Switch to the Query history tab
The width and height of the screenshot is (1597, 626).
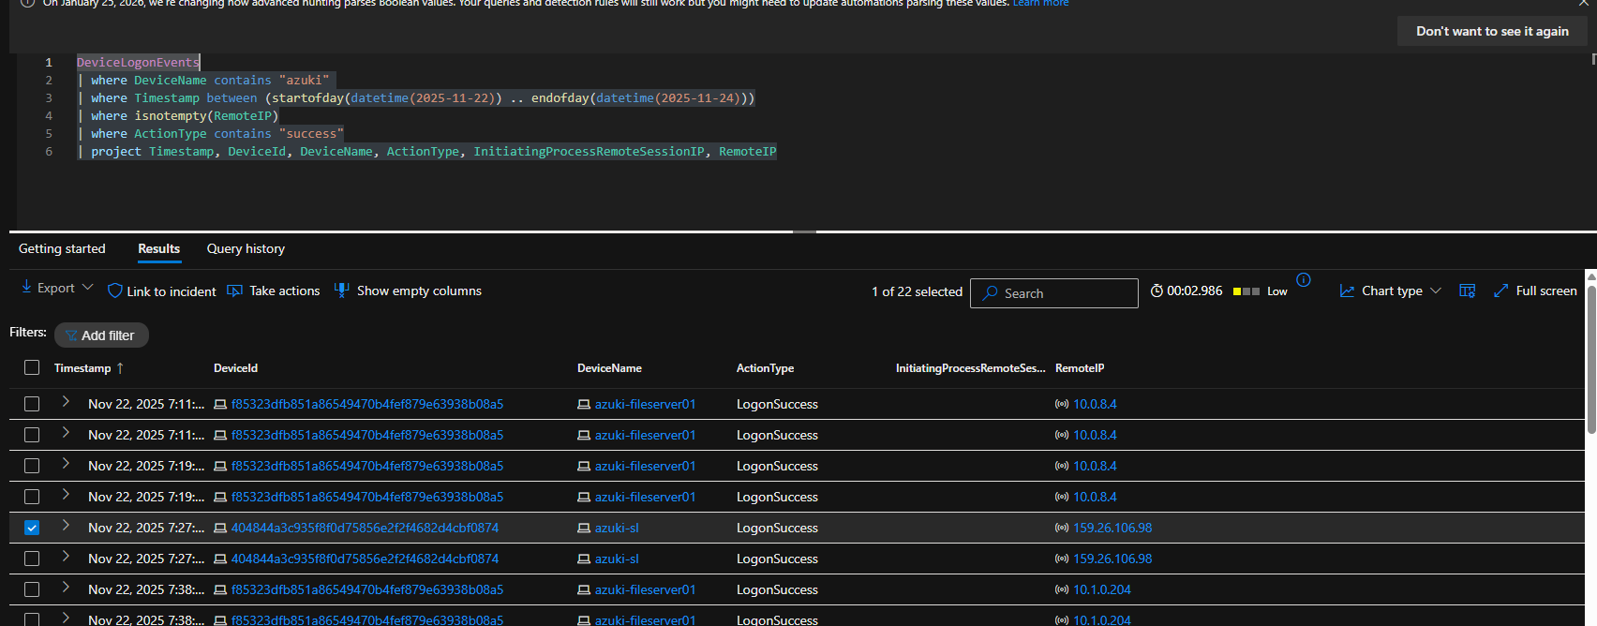pyautogui.click(x=246, y=249)
